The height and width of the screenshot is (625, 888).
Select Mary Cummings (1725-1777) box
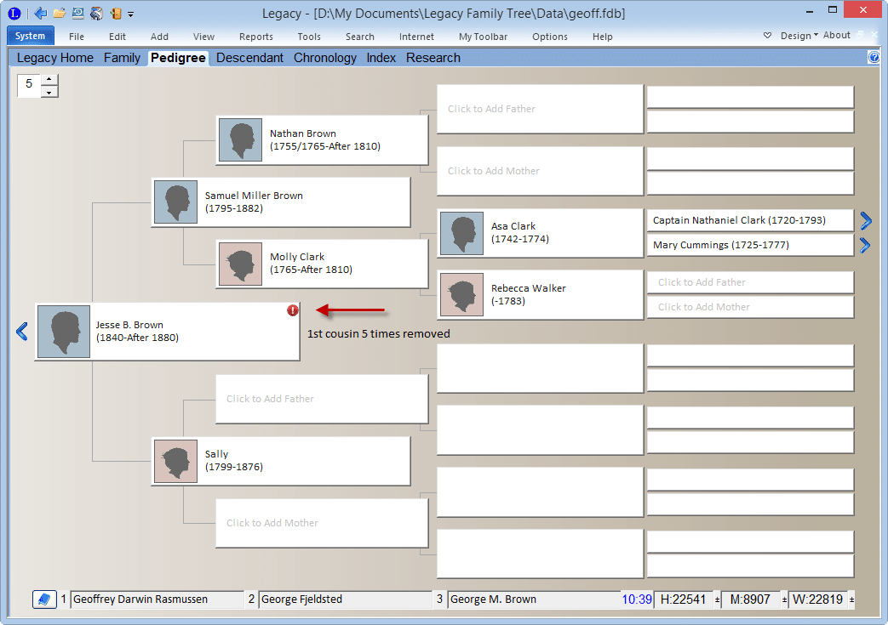tap(750, 245)
